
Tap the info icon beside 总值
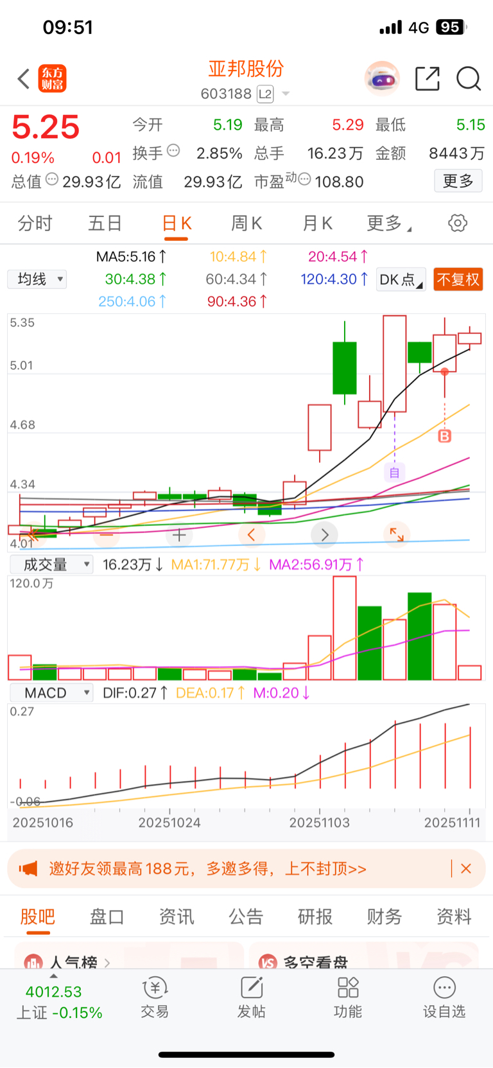[52, 179]
